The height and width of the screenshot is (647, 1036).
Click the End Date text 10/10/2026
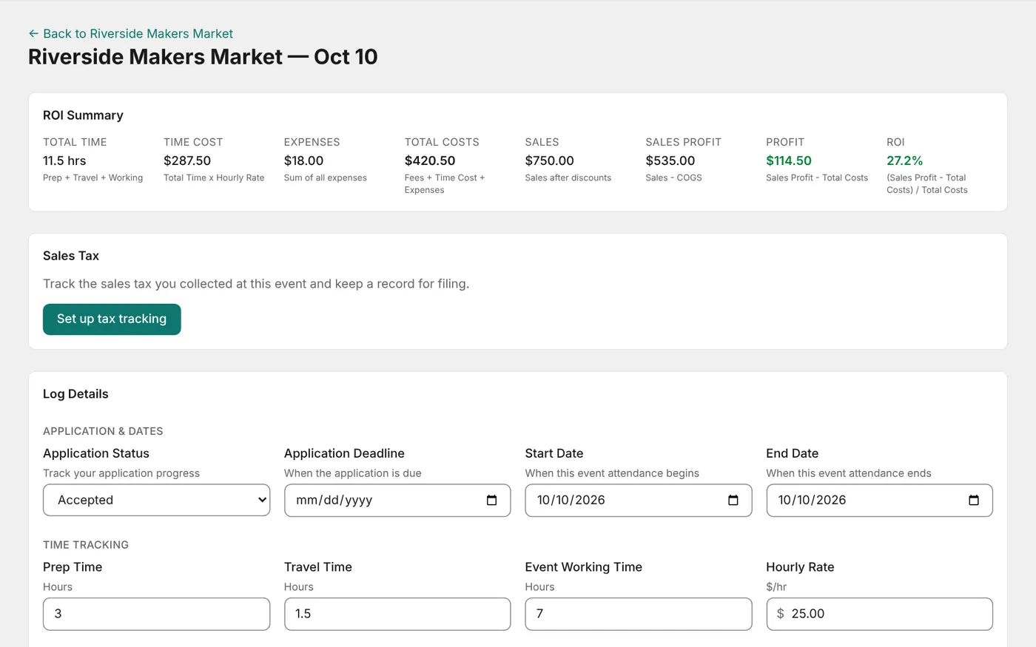[812, 501]
